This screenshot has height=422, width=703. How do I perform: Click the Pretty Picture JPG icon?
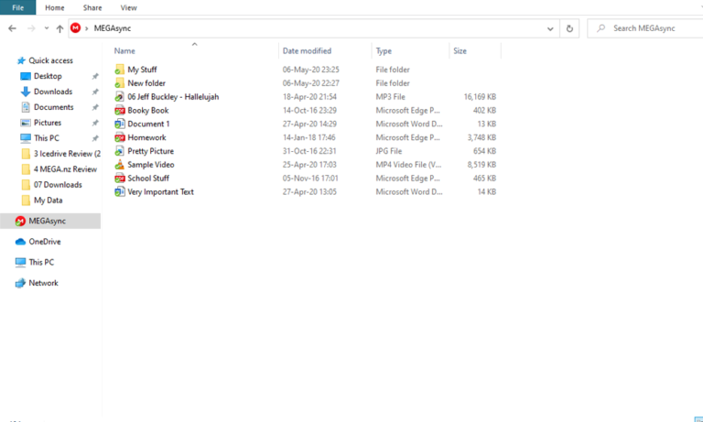point(119,151)
